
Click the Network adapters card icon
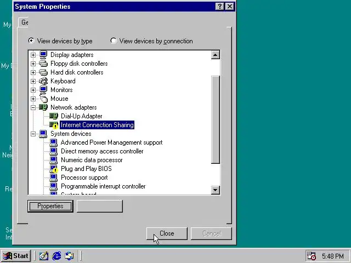pos(43,107)
